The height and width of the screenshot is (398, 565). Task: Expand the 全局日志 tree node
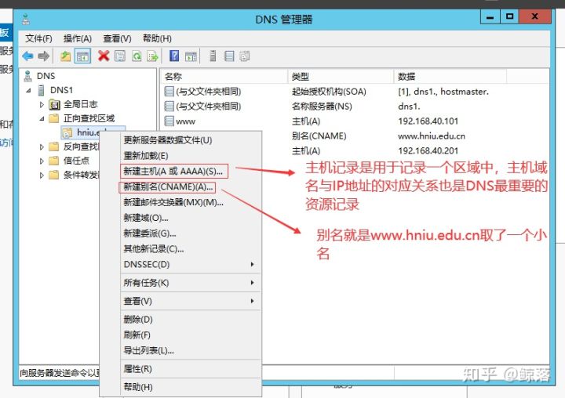coord(42,104)
